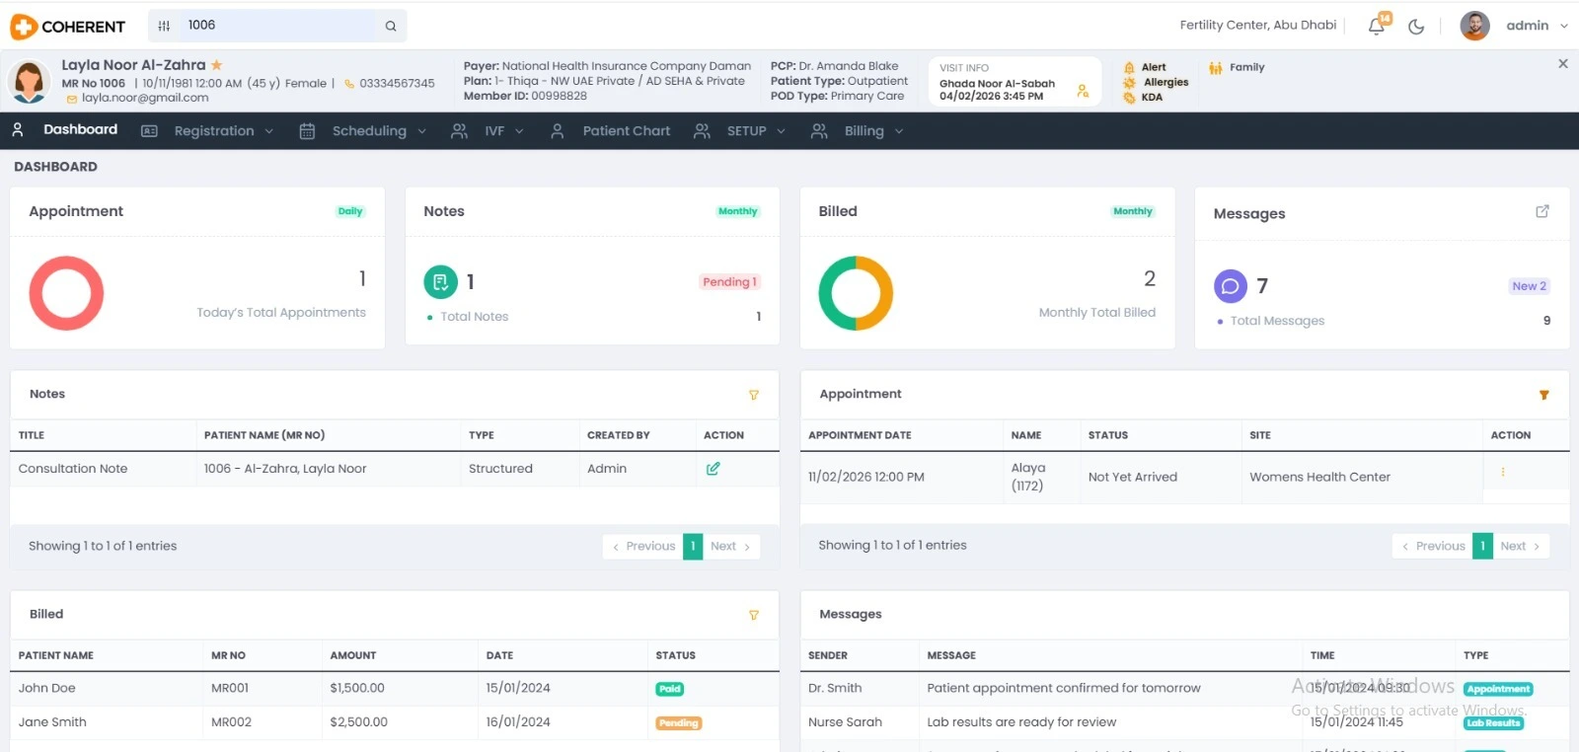The image size is (1579, 752).
Task: Click the Billed donut chart
Action: coord(856,293)
